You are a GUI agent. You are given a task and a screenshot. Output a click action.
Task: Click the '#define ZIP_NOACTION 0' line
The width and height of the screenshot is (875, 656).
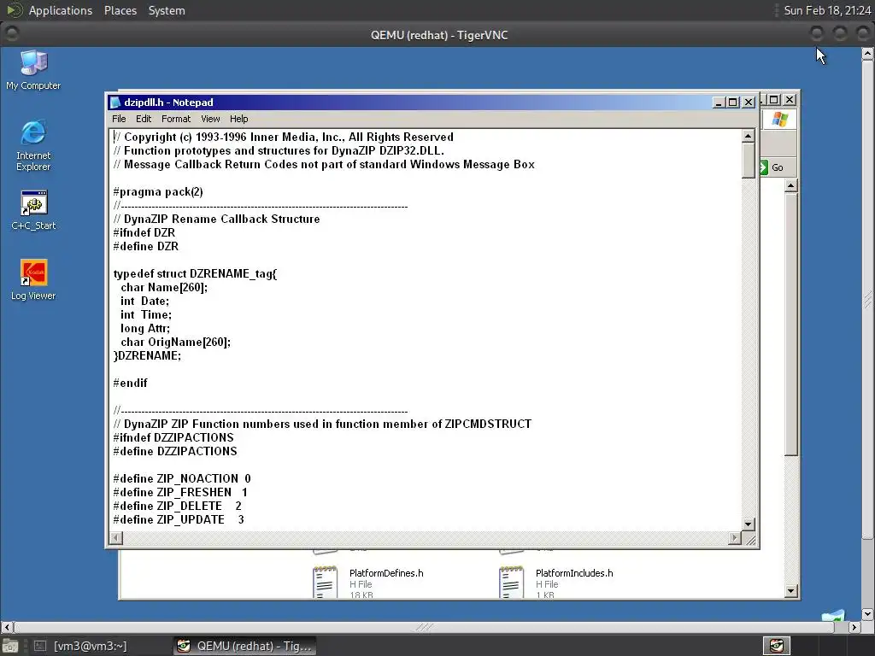(182, 478)
